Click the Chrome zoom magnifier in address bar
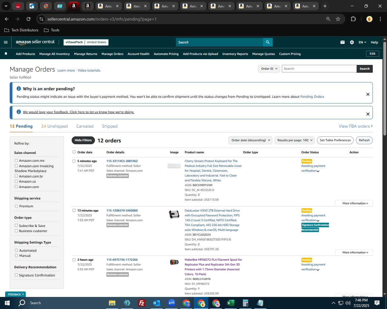Viewport: 387px width, 309px height. (328, 19)
